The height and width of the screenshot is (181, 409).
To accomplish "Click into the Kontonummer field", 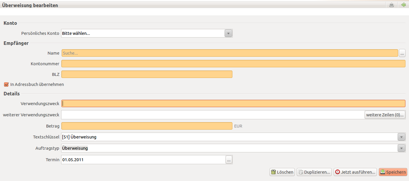I will click(233, 64).
